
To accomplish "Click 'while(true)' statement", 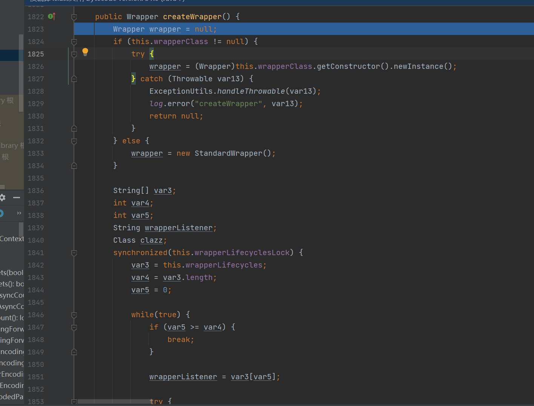I will (x=156, y=315).
